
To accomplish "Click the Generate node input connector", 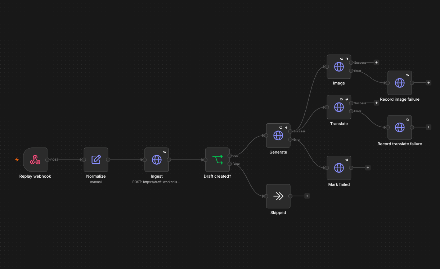I will pyautogui.click(x=266, y=136).
